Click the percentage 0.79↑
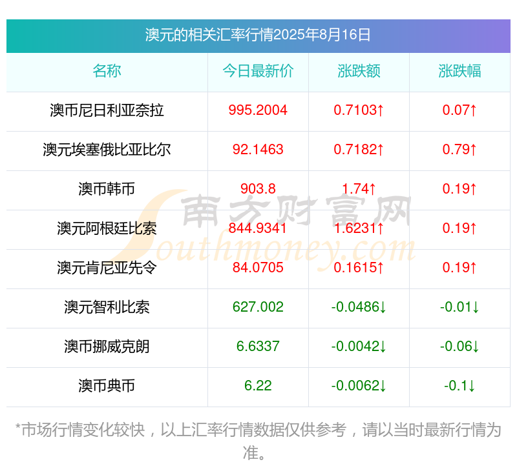The height and width of the screenshot is (473, 517). [459, 150]
